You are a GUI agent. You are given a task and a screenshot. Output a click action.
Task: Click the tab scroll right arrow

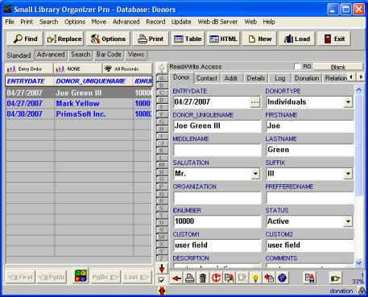click(361, 77)
